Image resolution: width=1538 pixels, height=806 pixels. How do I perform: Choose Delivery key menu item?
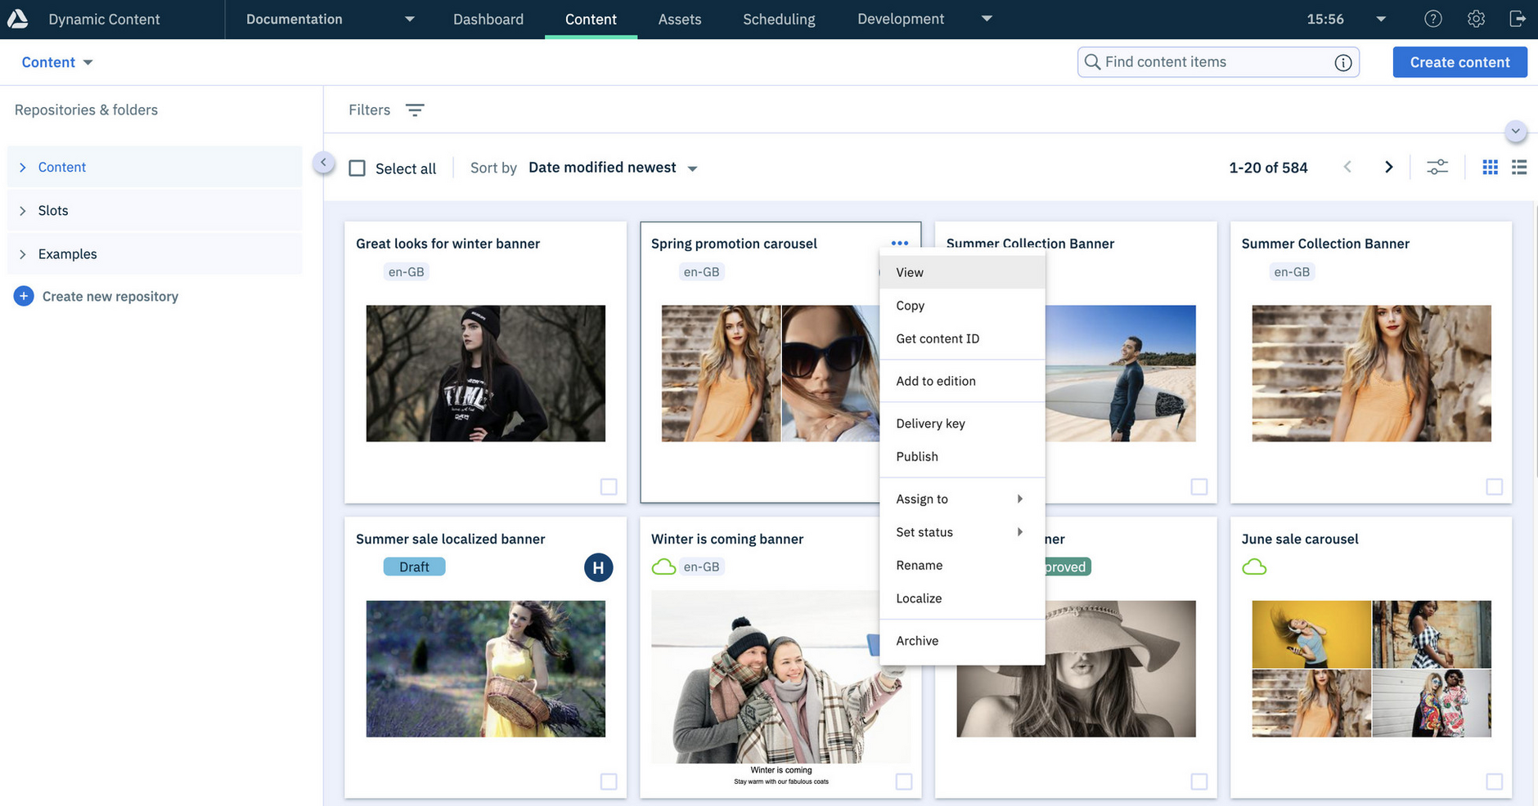[962, 423]
